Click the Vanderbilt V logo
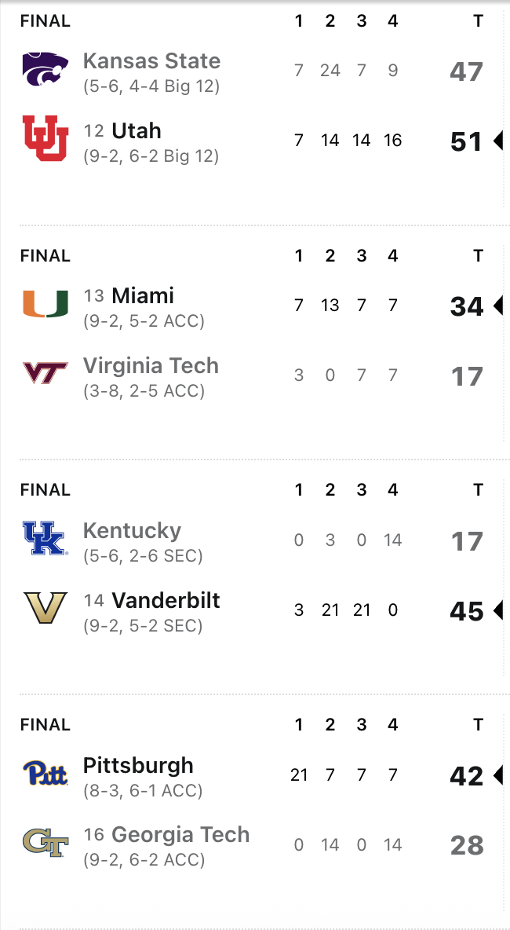 (x=45, y=609)
